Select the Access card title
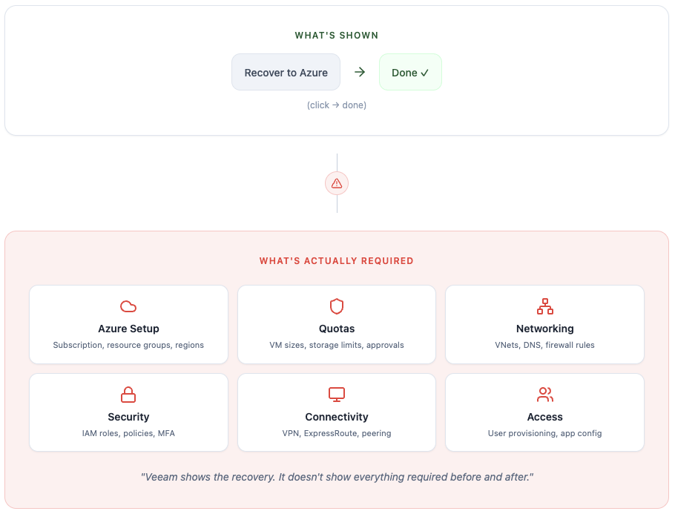This screenshot has height=514, width=675. coord(545,417)
